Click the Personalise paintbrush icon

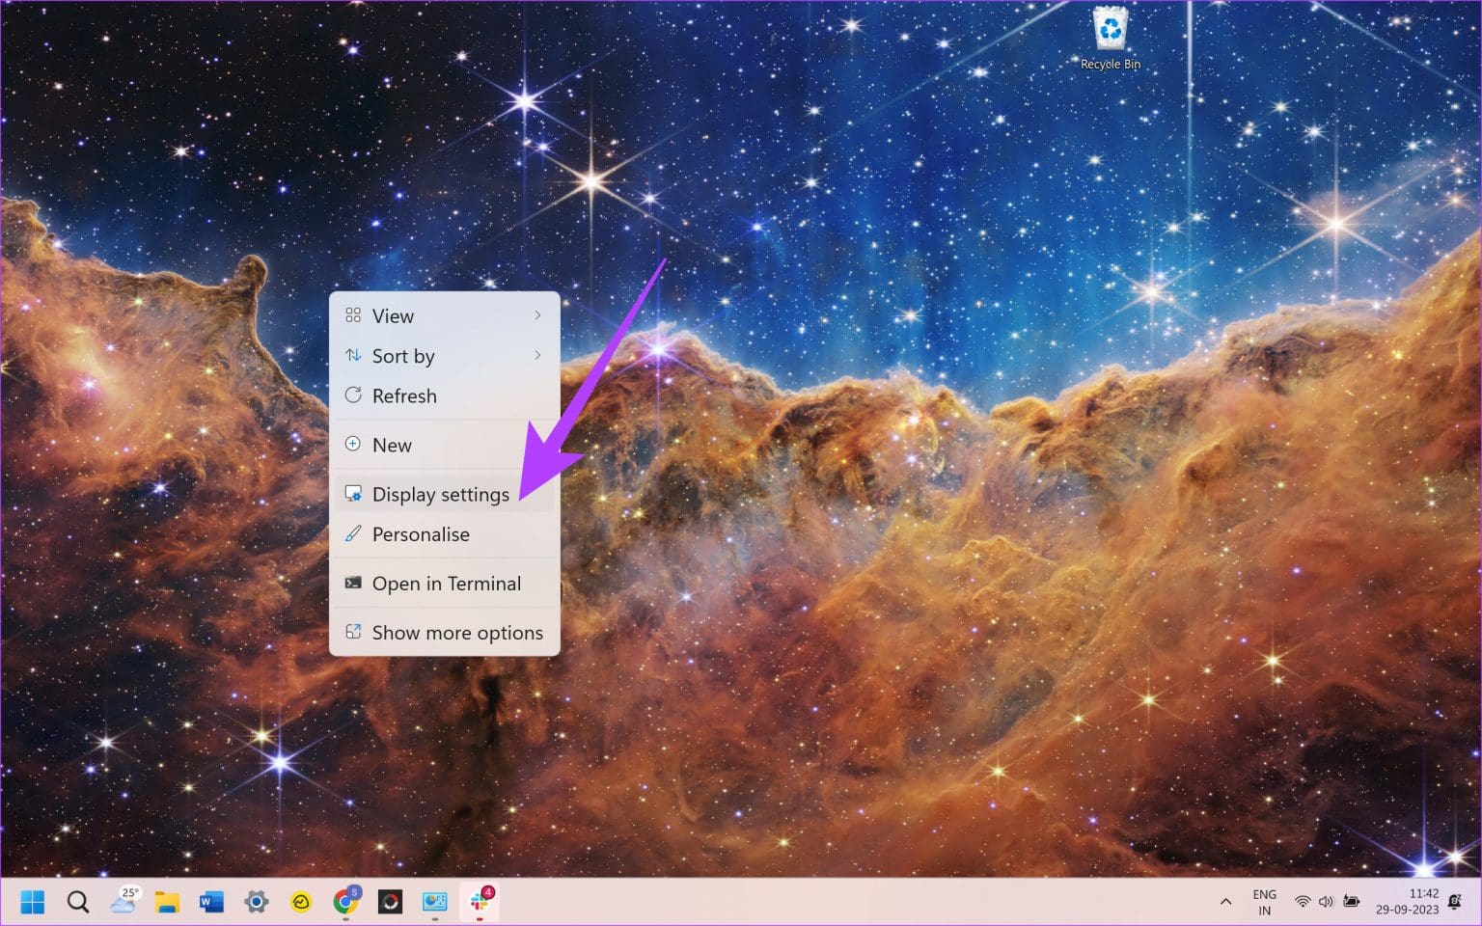tap(353, 533)
